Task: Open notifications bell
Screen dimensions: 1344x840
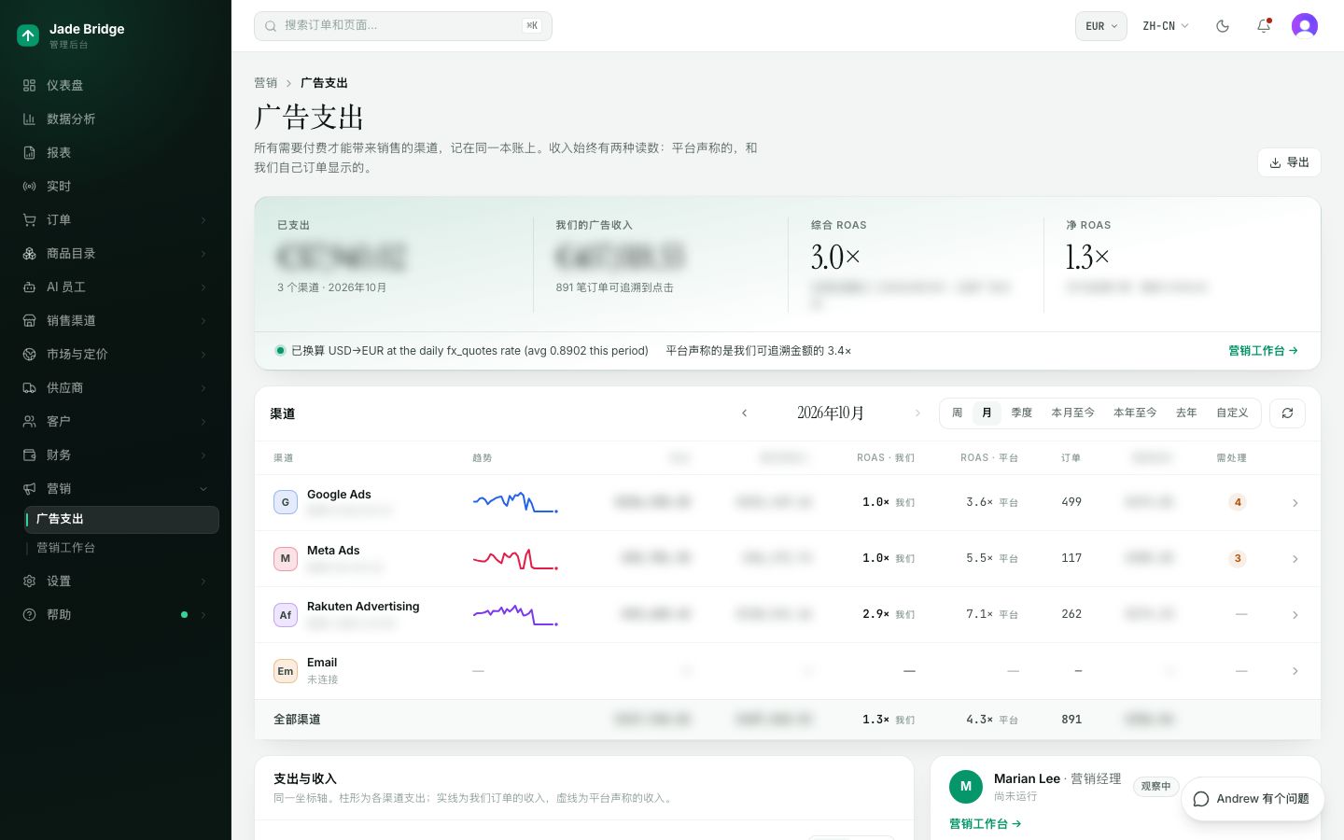Action: tap(1264, 26)
